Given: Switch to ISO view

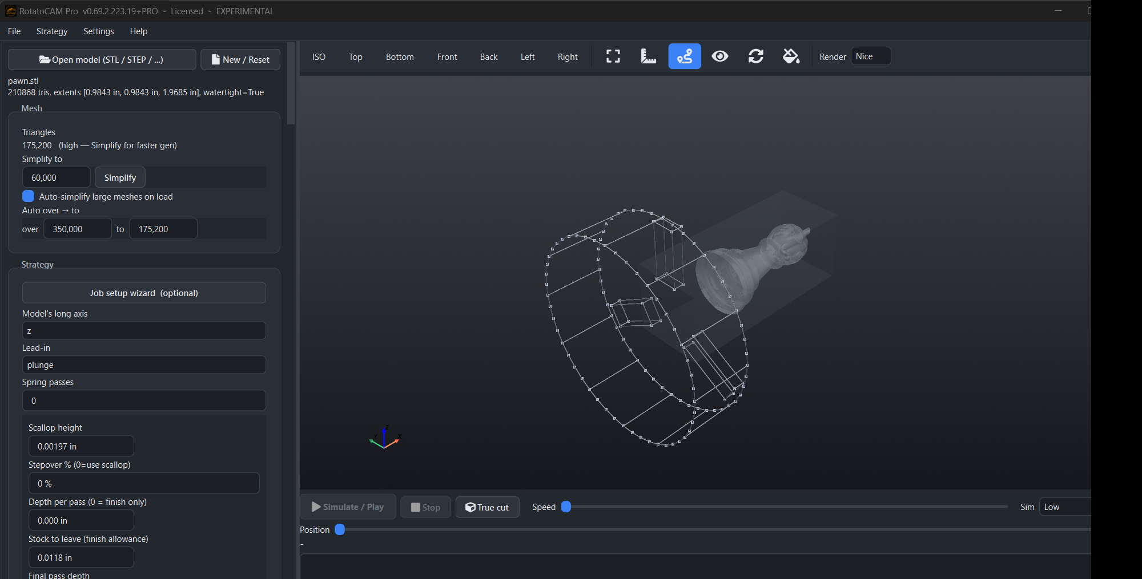Looking at the screenshot, I should click(319, 57).
